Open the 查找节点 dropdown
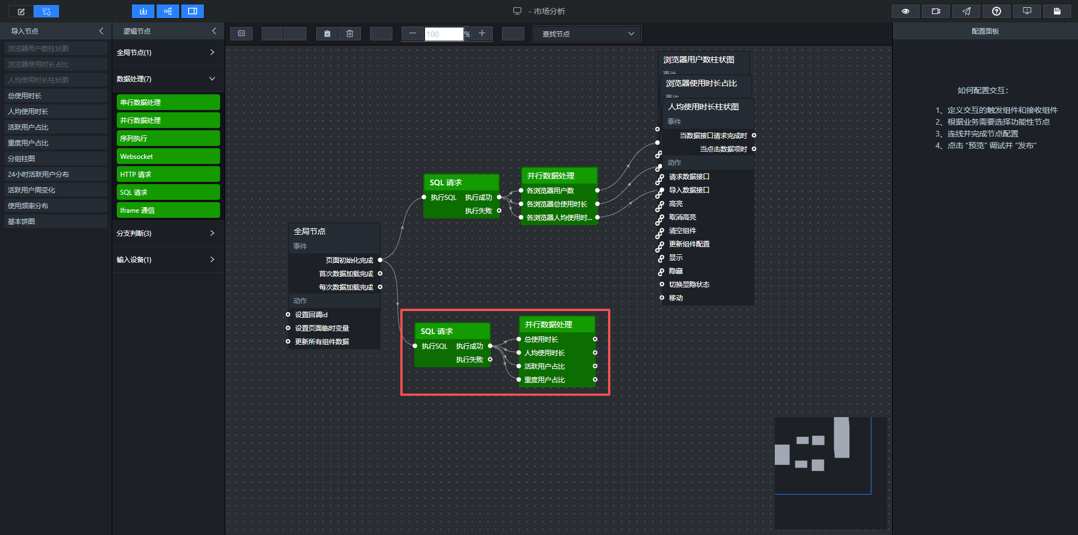Viewport: 1078px width, 535px height. (587, 34)
